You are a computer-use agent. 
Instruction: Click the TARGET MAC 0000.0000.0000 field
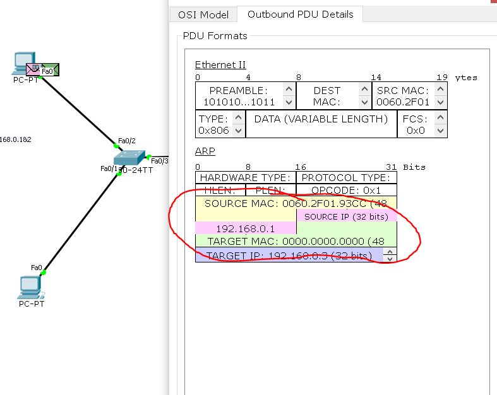click(296, 241)
